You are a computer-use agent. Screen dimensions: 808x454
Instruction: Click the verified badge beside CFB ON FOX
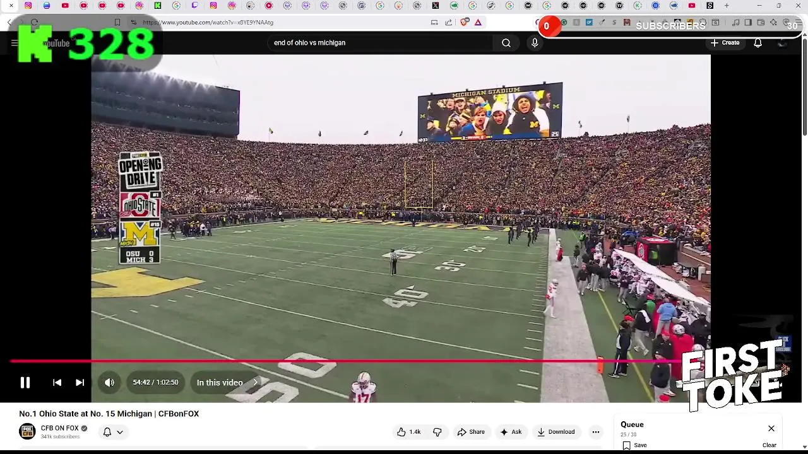point(84,428)
